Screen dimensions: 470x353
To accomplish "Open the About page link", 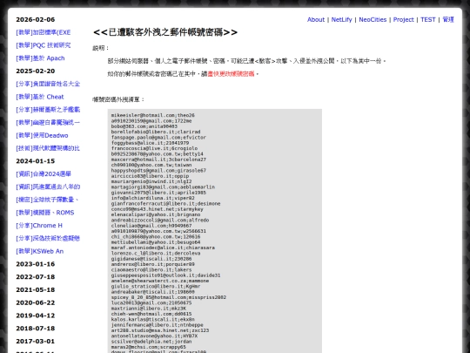I will click(316, 19).
